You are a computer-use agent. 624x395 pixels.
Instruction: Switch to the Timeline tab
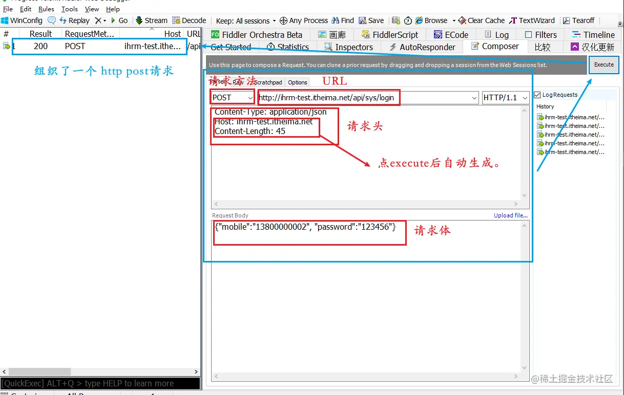click(592, 35)
